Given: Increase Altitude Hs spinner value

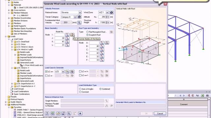Looking at the screenshot, I should pos(106,16).
